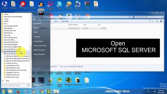Launch Skype from desktop

[x=59, y=5]
